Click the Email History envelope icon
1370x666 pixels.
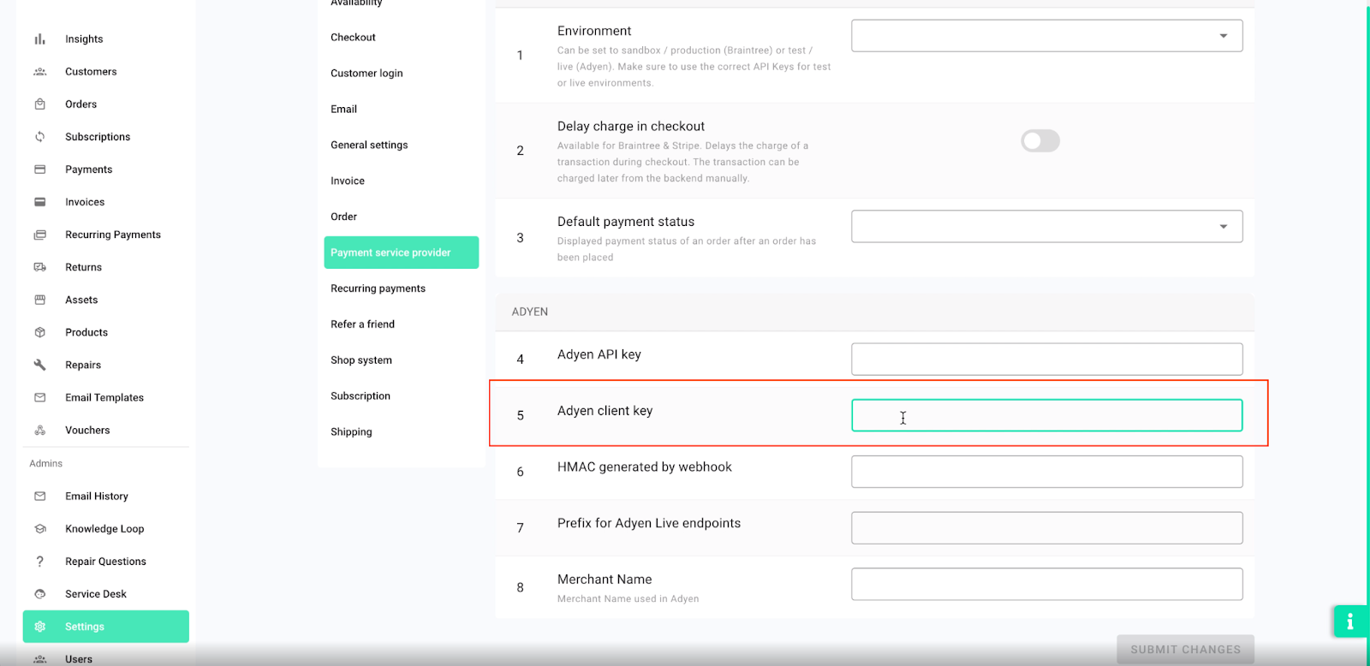pos(39,497)
